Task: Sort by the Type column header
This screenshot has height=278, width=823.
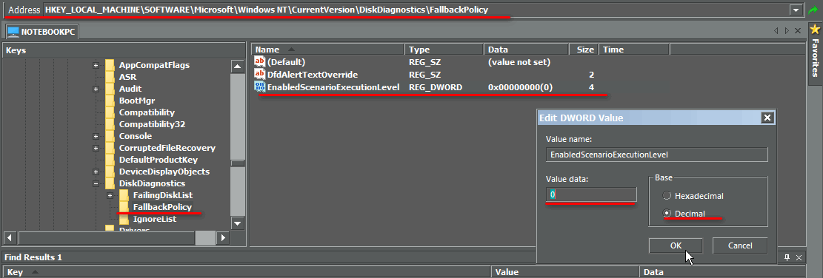Action: [x=444, y=50]
